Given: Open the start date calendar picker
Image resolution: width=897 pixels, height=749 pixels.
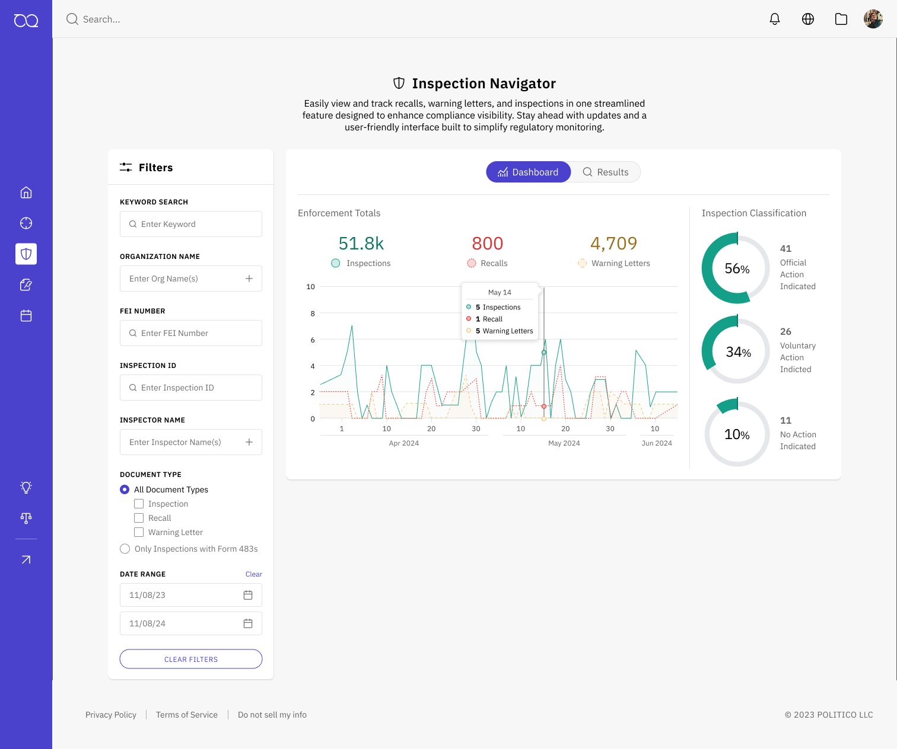Looking at the screenshot, I should 248,595.
